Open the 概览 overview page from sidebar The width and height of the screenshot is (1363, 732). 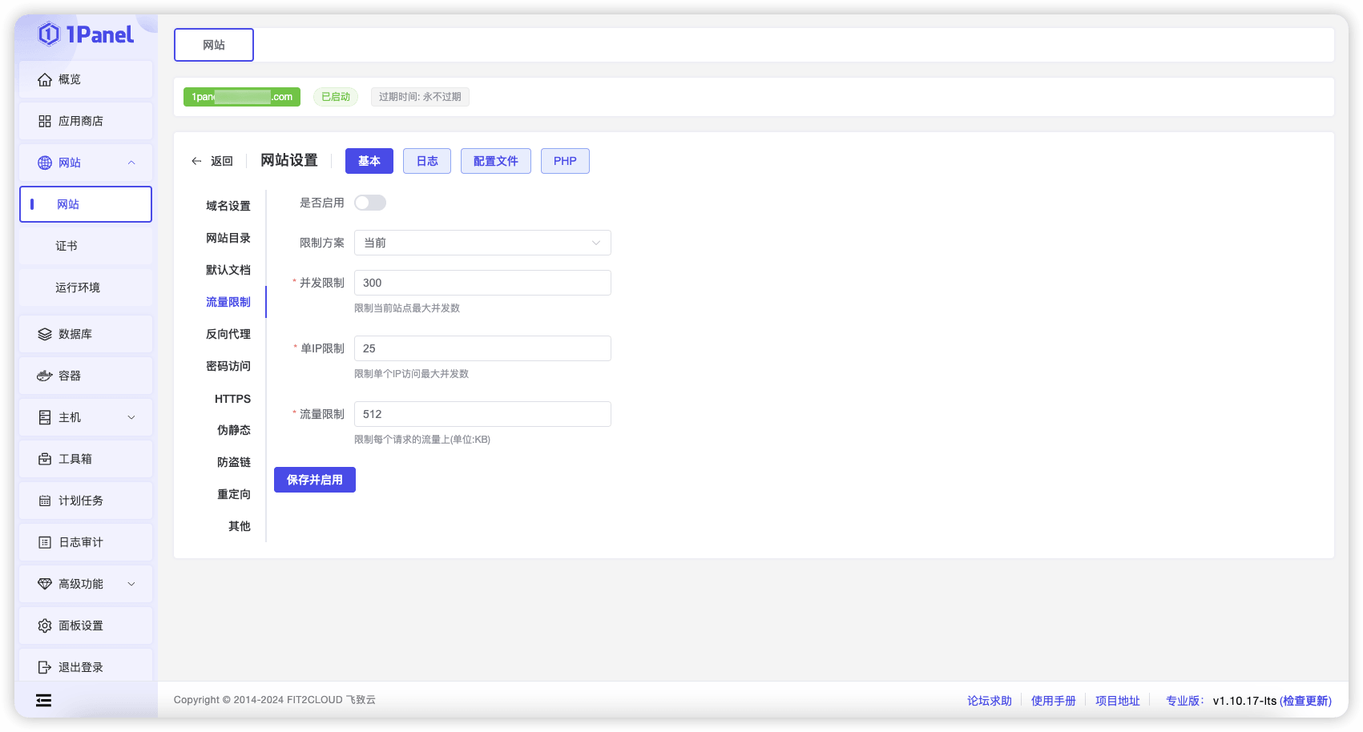coord(69,79)
